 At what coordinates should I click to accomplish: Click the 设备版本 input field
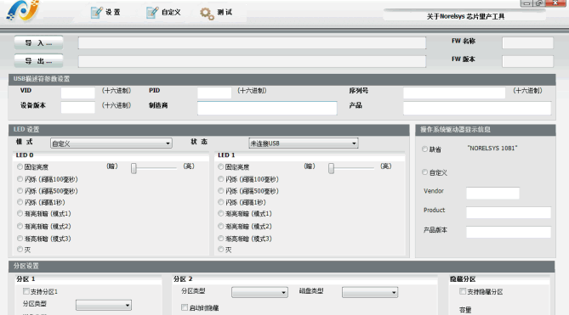tap(77, 108)
